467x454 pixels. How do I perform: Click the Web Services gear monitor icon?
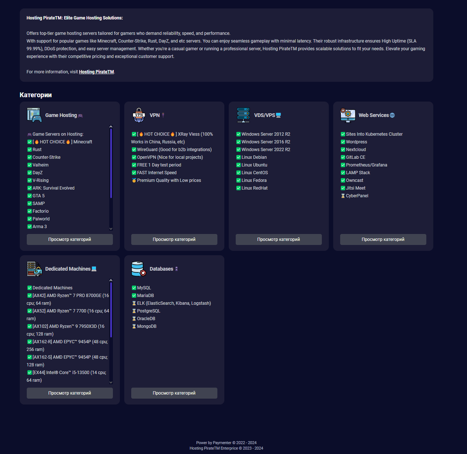coord(348,115)
